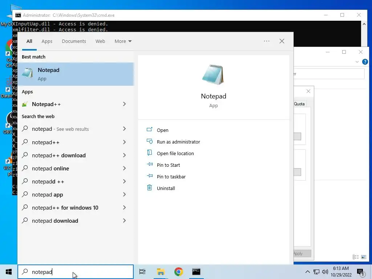
Task: Close the search panel with X
Action: [x=282, y=41]
